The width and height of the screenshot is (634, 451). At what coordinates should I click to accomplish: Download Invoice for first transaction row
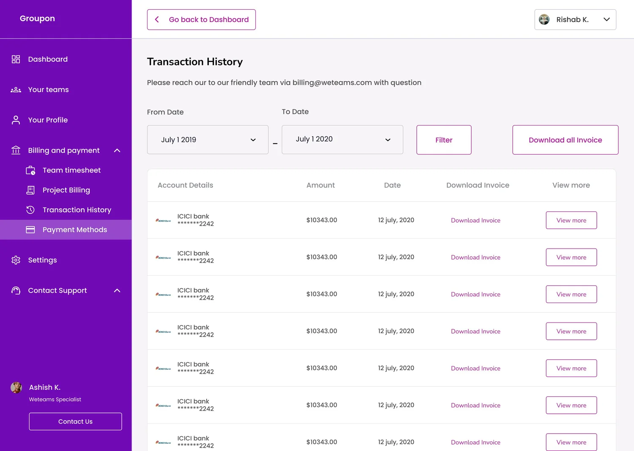[475, 220]
